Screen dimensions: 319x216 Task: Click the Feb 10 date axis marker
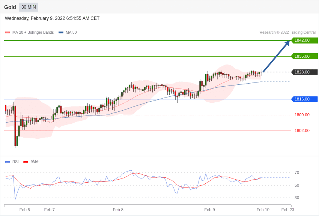(263, 210)
